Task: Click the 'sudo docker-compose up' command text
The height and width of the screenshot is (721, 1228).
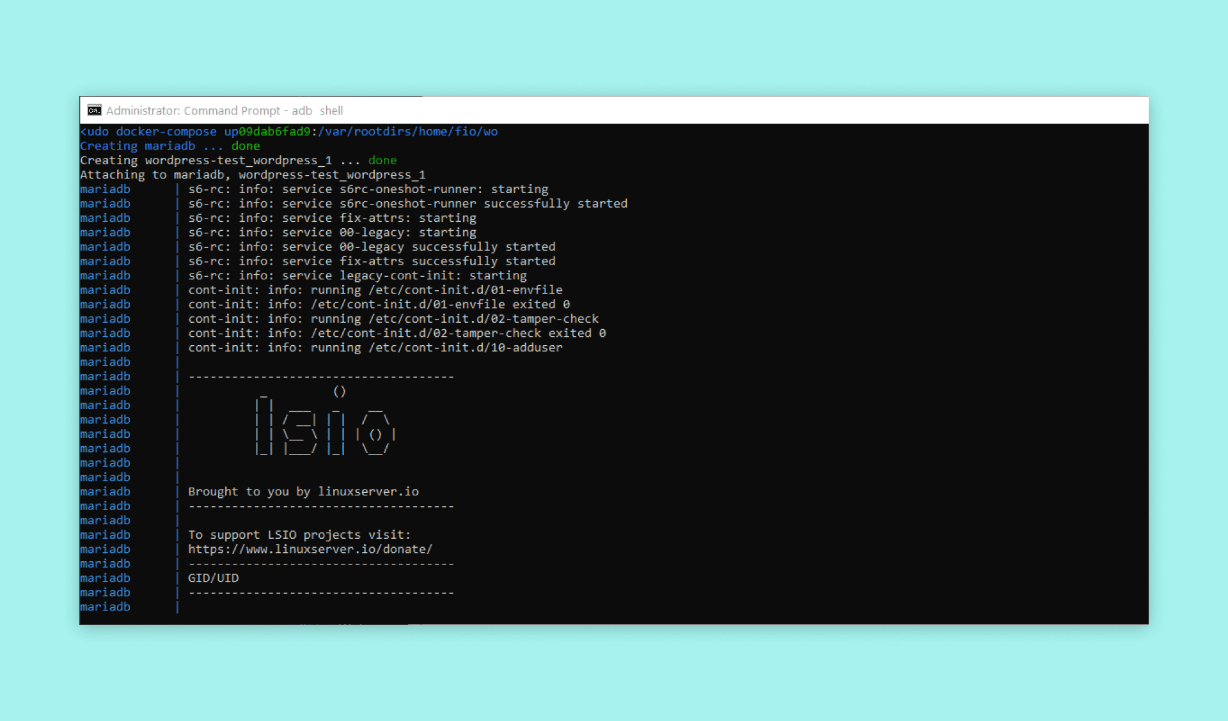Action: [x=159, y=132]
